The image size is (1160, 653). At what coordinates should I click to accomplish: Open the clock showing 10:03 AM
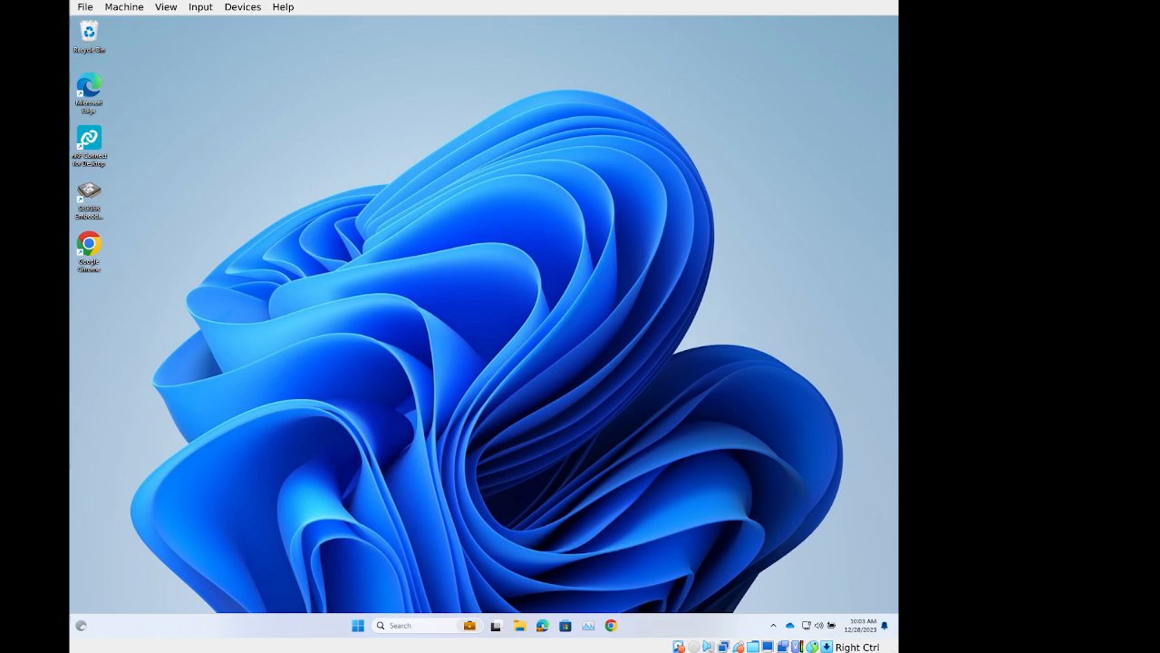(x=861, y=626)
